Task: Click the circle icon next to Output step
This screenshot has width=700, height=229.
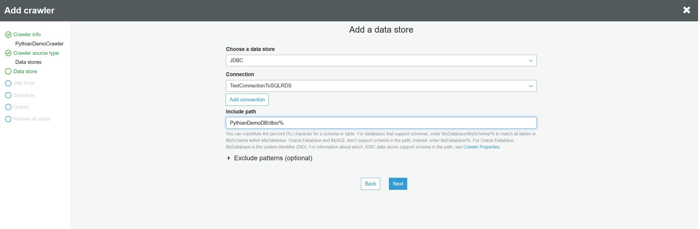Action: tap(8, 107)
